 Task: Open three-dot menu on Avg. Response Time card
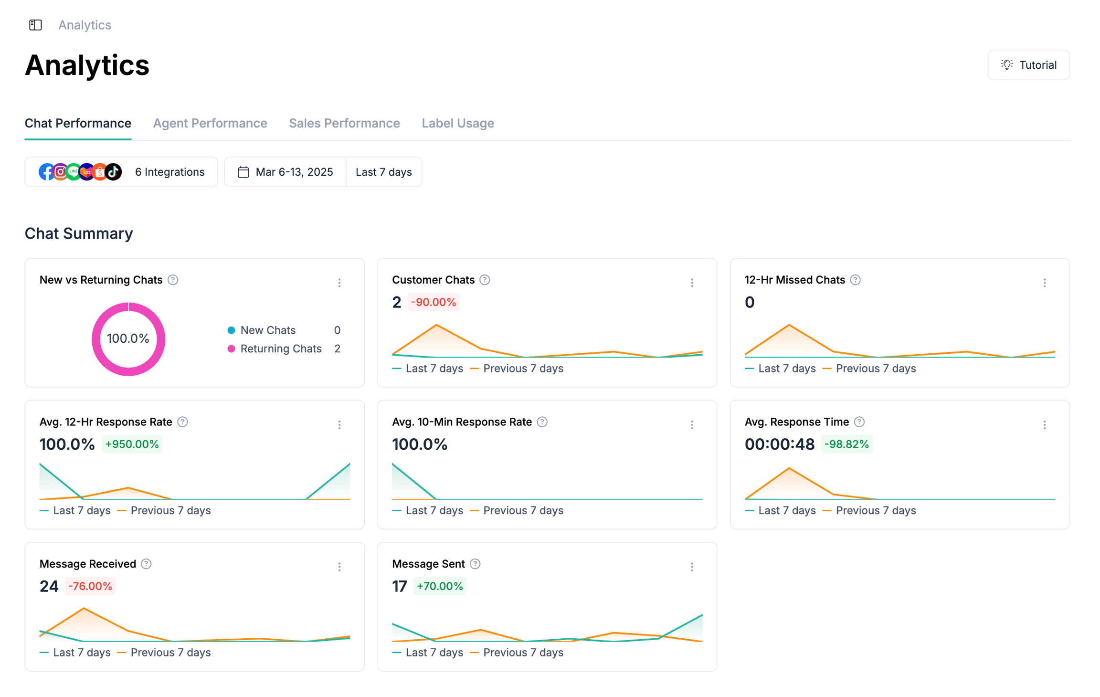pyautogui.click(x=1044, y=425)
